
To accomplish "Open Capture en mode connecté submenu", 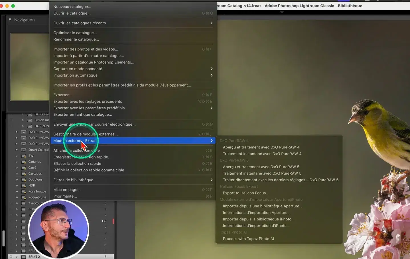I will [133, 69].
